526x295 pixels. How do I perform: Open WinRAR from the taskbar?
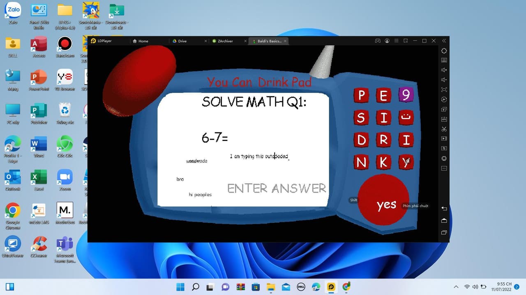[240, 287]
